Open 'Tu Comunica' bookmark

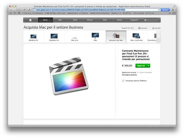38,13
